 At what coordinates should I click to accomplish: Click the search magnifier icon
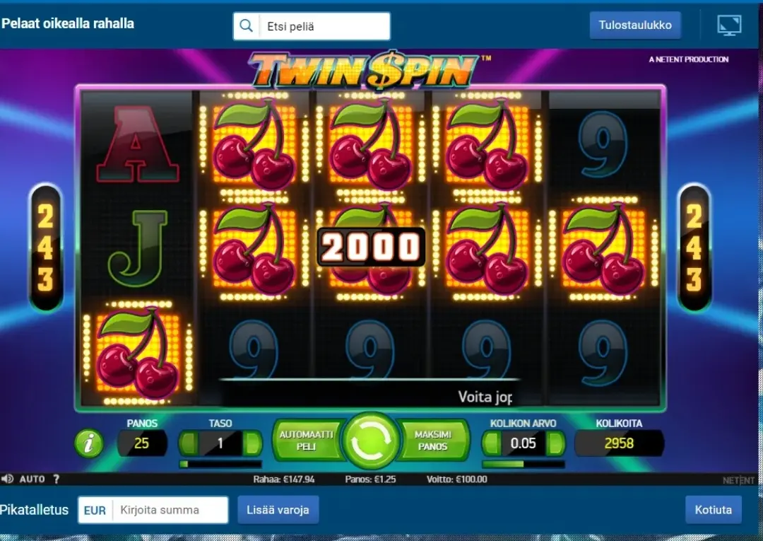point(247,25)
